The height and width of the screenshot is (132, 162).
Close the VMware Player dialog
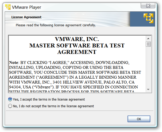tap(148, 6)
